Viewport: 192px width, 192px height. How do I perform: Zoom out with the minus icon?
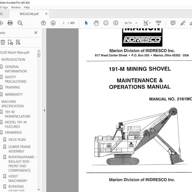(106, 23)
